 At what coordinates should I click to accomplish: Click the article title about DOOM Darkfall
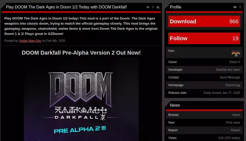coord(66,7)
